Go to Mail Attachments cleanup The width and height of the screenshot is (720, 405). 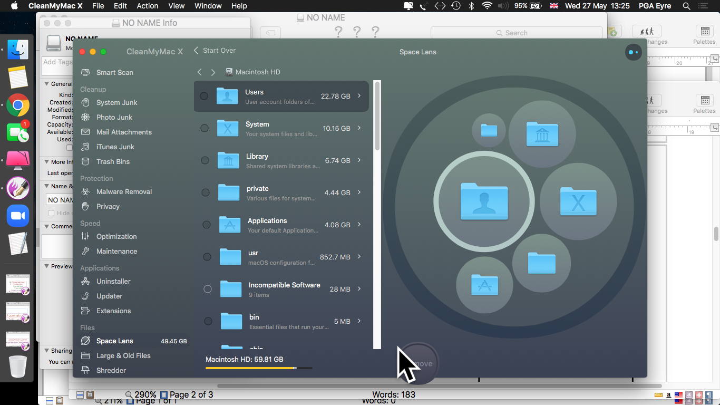[116, 132]
